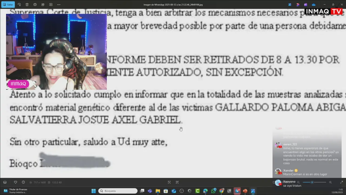Click the Editar button
Viewport: 346px width, 195px height.
8,5
